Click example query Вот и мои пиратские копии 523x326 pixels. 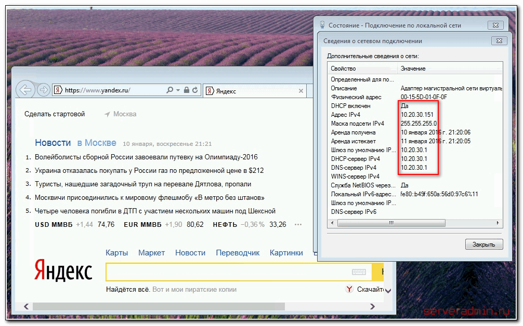tap(194, 290)
